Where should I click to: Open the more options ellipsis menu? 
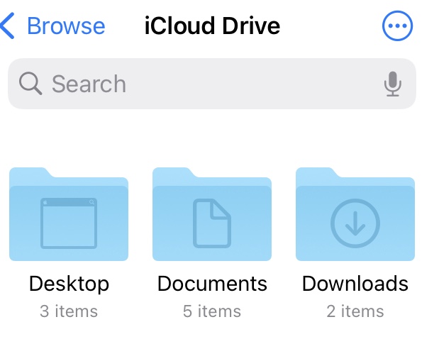pos(397,26)
